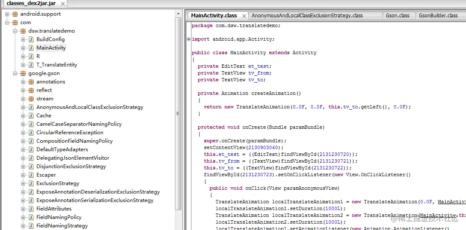The image size is (466, 230).
Task: Click the Cache class file icon
Action: [x=31, y=116]
